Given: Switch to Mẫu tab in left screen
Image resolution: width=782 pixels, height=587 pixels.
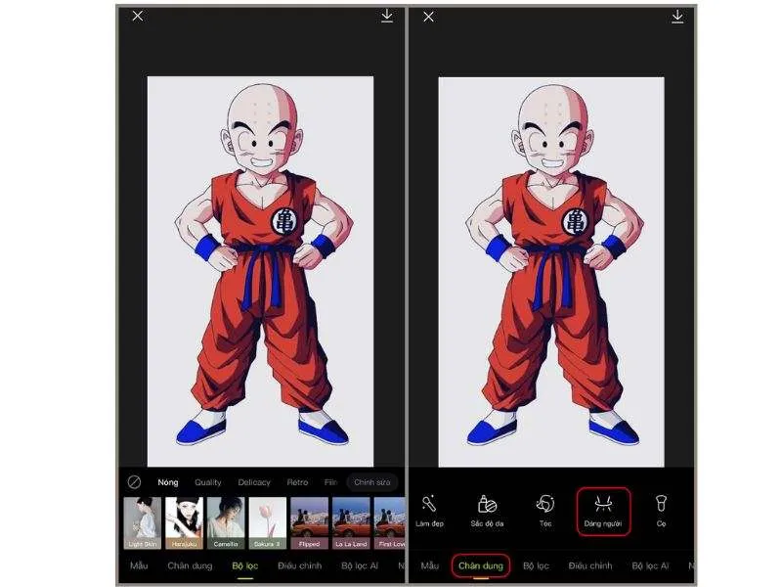Looking at the screenshot, I should point(139,565).
